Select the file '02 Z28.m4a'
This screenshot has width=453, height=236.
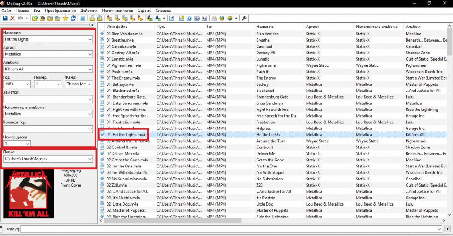point(116,185)
